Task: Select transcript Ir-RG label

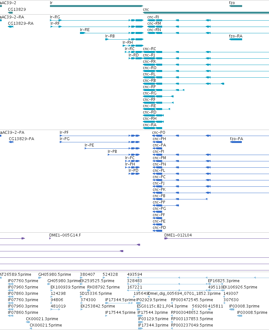Action: [55, 17]
